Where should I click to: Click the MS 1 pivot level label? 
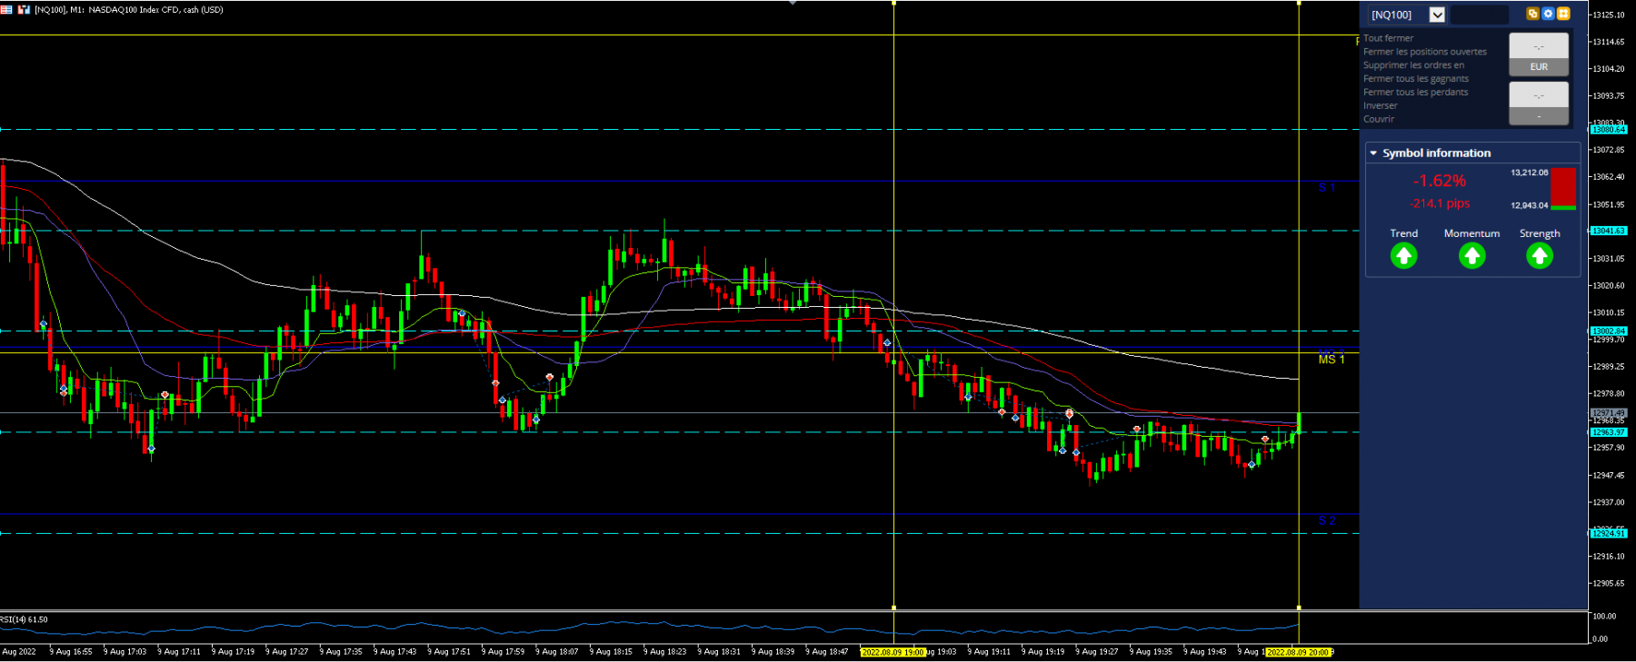(1332, 360)
